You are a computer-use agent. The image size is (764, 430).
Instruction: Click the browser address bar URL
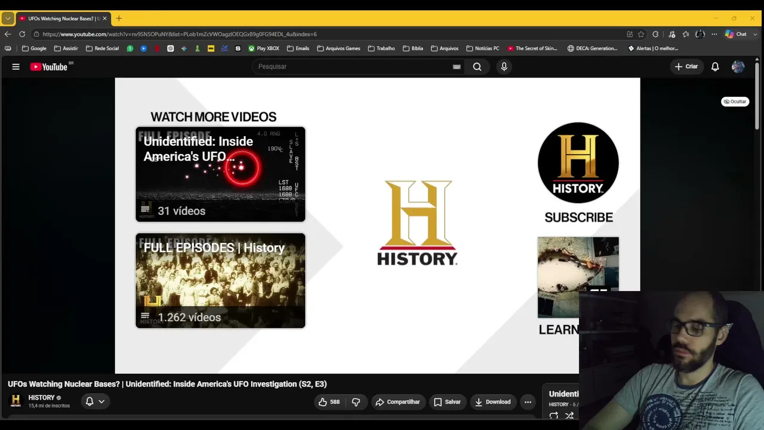(180, 34)
